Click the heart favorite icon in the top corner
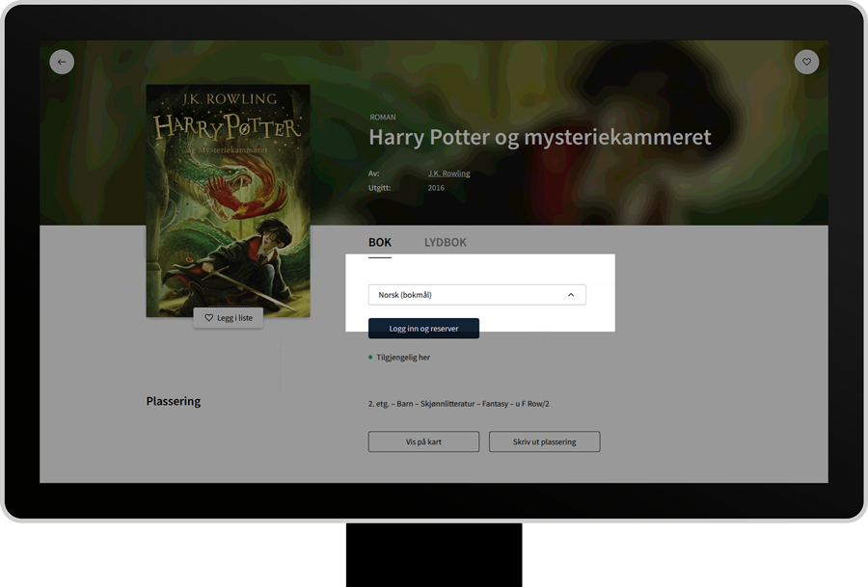The image size is (868, 587). (x=806, y=62)
